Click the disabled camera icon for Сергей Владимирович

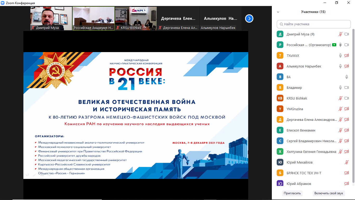point(347,141)
